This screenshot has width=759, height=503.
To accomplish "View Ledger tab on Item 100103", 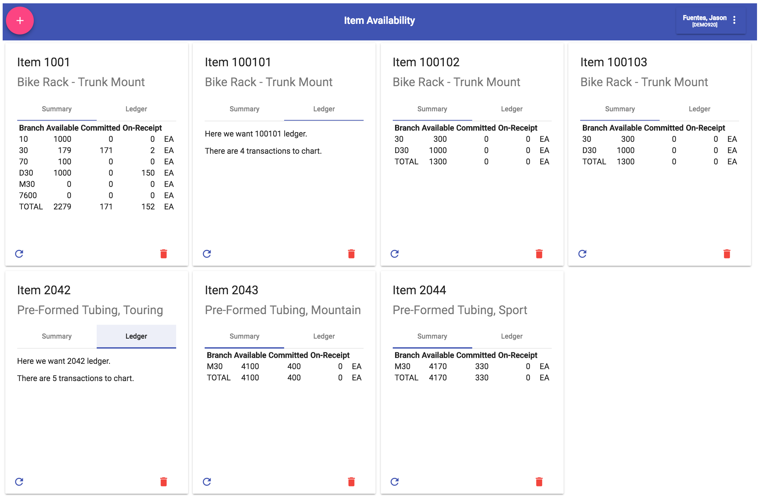I will 699,109.
